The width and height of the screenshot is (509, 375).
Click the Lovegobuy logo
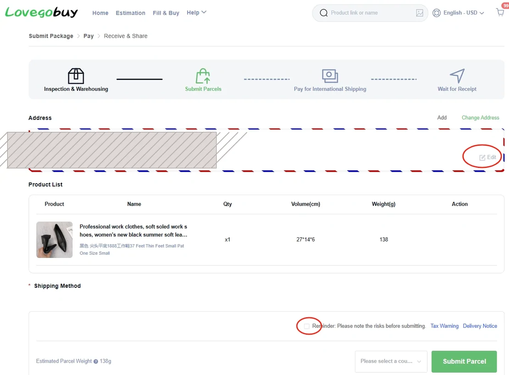point(42,12)
